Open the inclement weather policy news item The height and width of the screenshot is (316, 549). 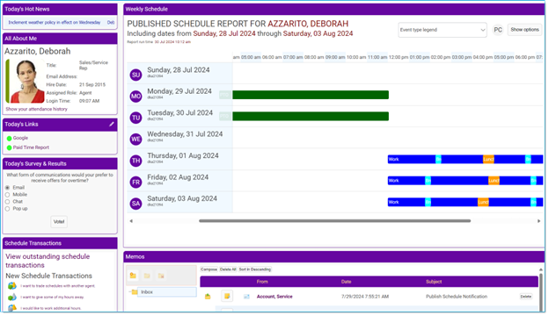(55, 22)
